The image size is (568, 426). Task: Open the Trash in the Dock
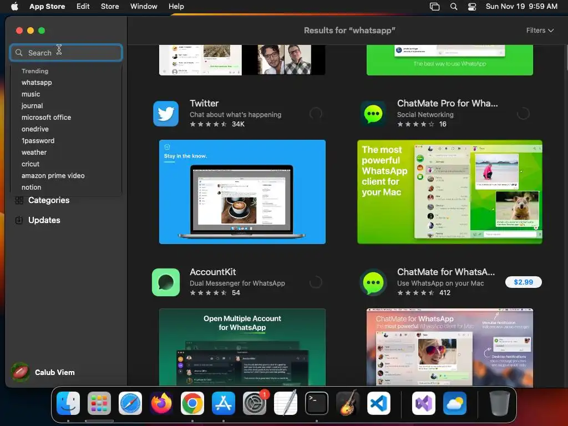(500, 403)
